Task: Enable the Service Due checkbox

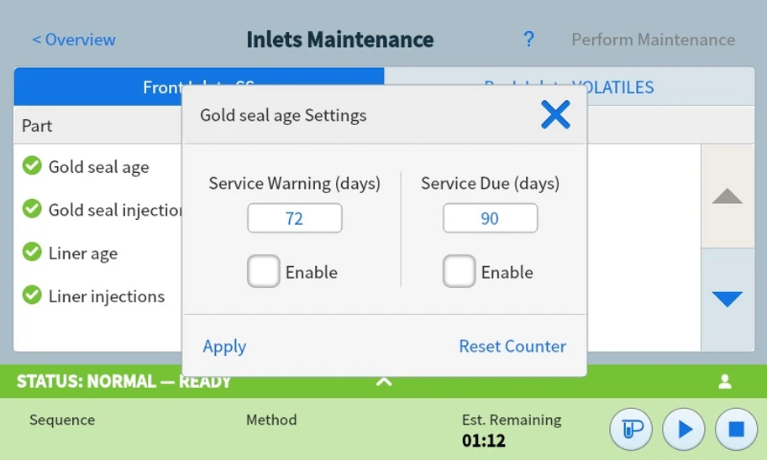Action: coord(460,272)
